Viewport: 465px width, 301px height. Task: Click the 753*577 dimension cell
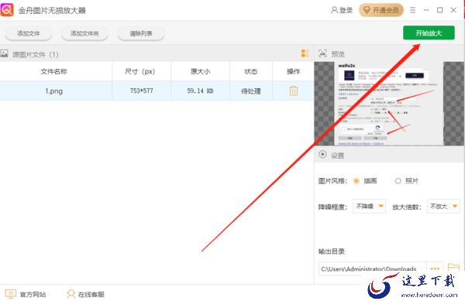pos(142,91)
